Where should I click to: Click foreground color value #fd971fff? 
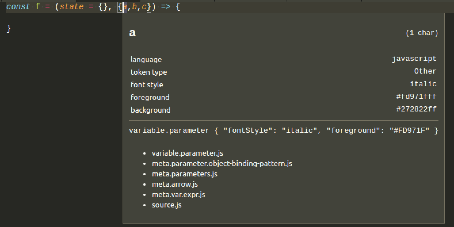pos(416,97)
